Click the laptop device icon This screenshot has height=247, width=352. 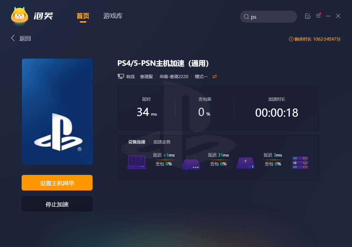pyautogui.click(x=137, y=162)
